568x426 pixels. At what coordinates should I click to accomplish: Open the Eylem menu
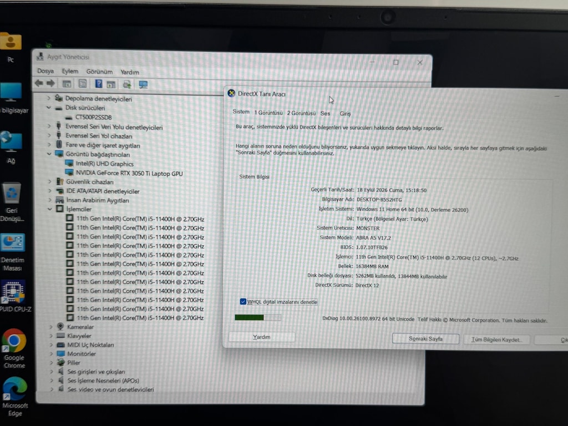coord(70,72)
